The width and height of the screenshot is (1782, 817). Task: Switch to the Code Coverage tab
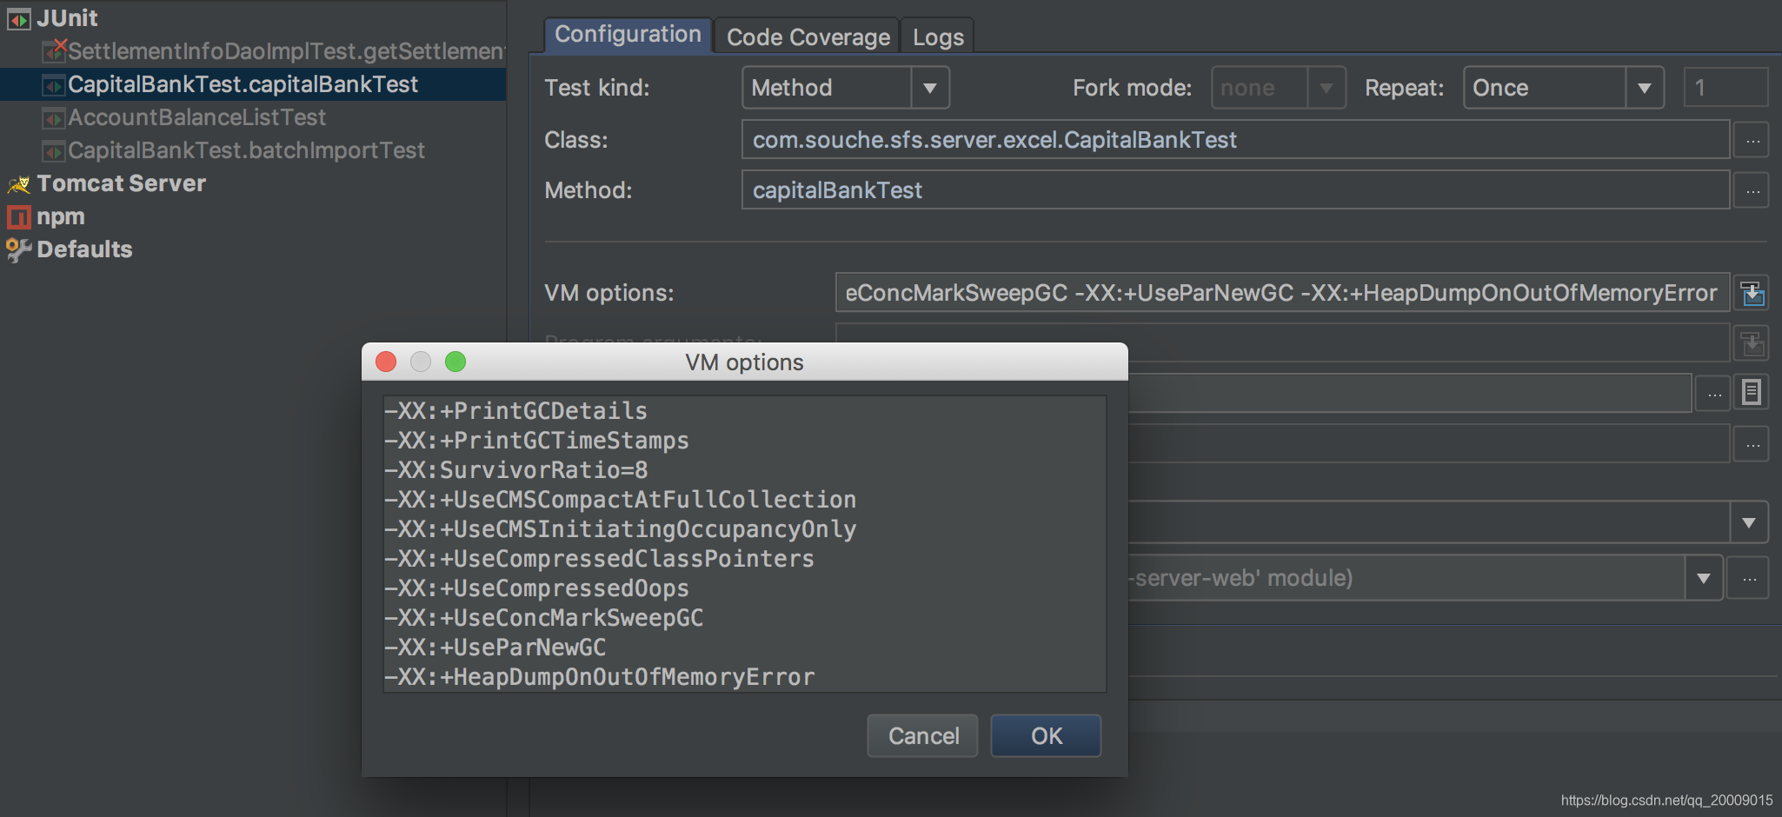coord(808,37)
